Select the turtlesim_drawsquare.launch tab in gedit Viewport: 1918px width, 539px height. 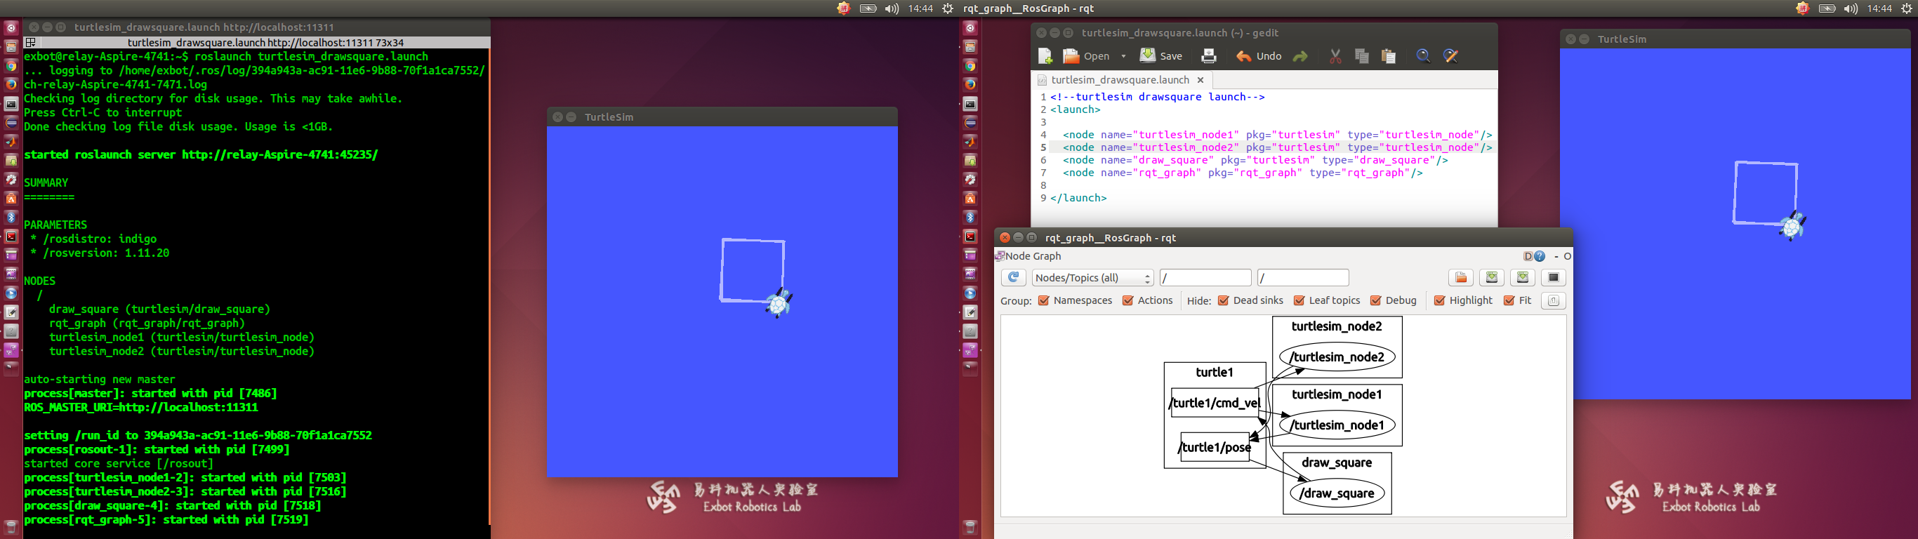[x=1119, y=80]
